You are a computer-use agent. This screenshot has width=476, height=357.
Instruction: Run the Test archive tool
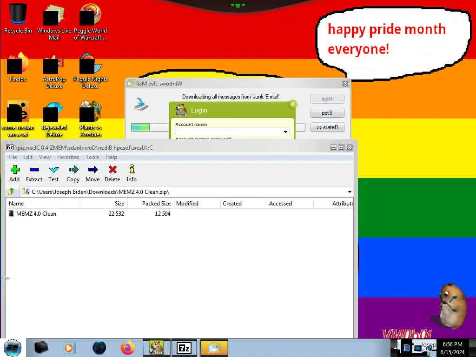click(x=53, y=173)
